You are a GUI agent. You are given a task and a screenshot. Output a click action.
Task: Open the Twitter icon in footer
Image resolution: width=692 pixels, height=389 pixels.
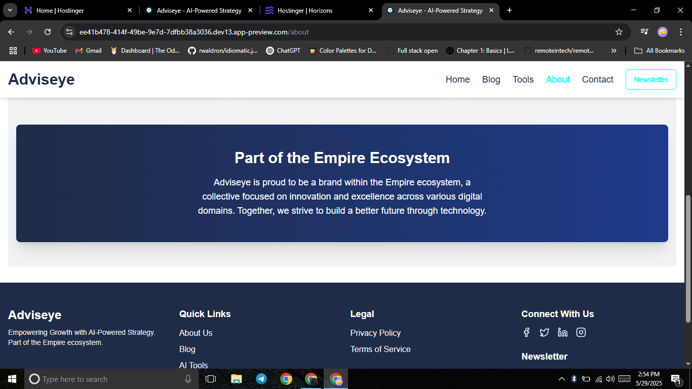tap(544, 332)
